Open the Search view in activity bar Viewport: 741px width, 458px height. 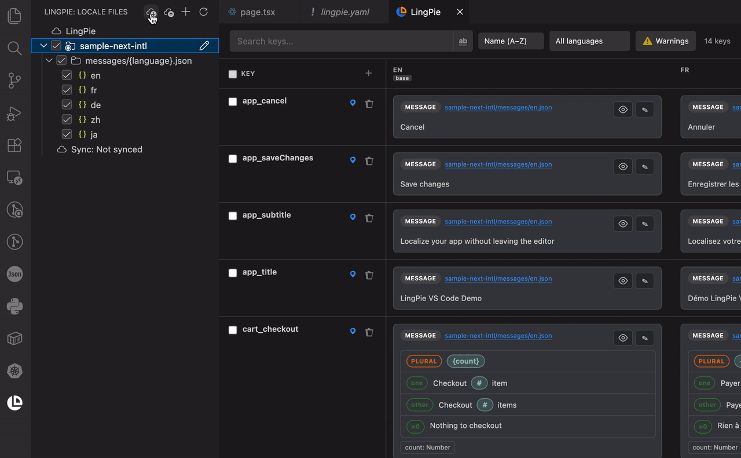coord(14,48)
